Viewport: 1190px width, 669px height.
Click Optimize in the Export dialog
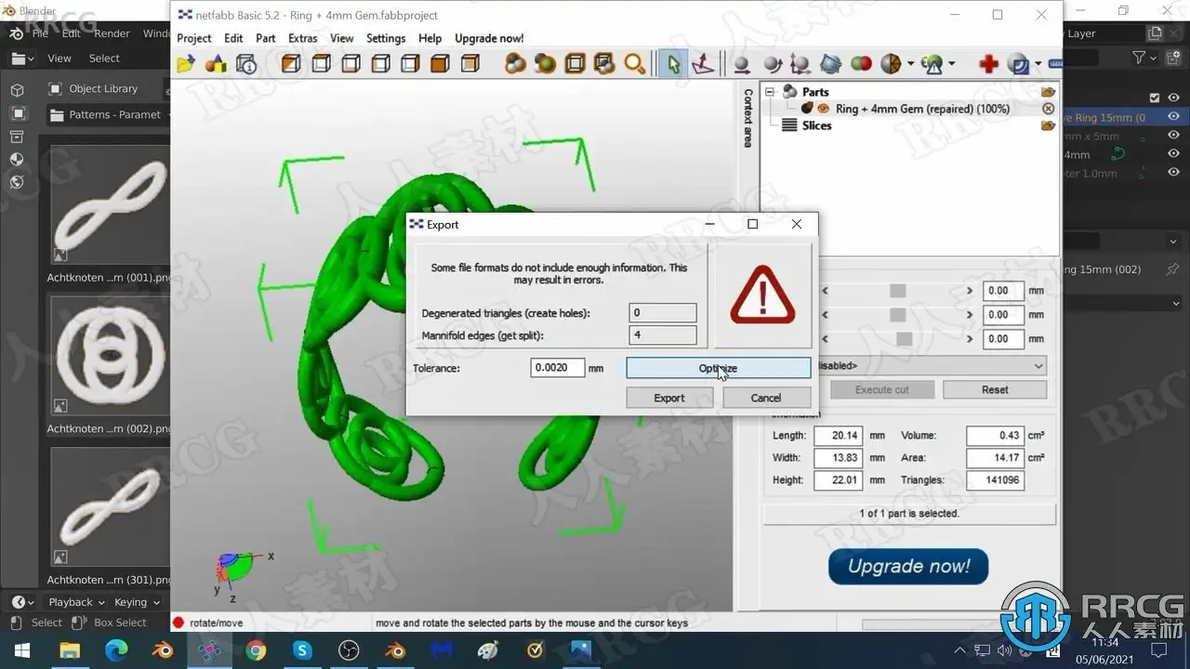tap(718, 368)
